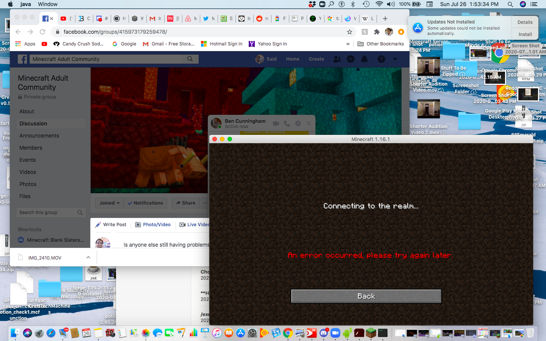Viewport: 546px width, 341px height.
Task: Switch to the Twitter tab in Chrome
Action: (x=209, y=18)
